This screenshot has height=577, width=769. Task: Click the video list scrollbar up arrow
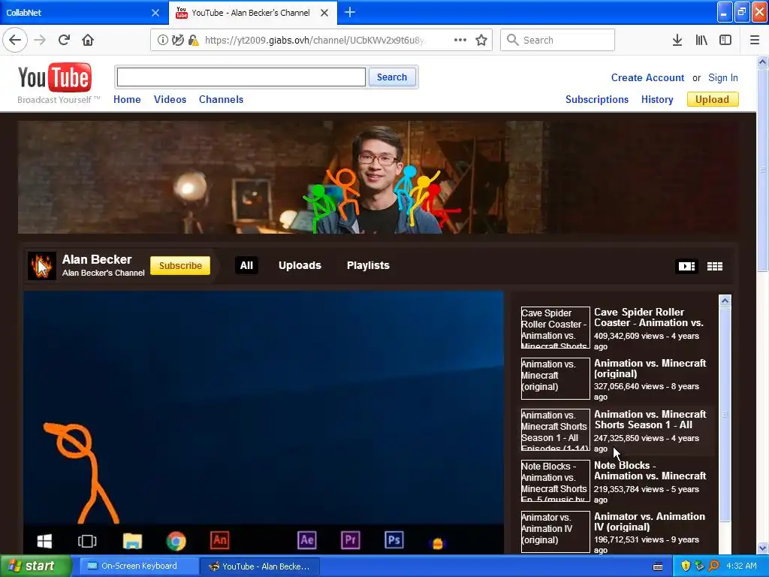point(725,301)
